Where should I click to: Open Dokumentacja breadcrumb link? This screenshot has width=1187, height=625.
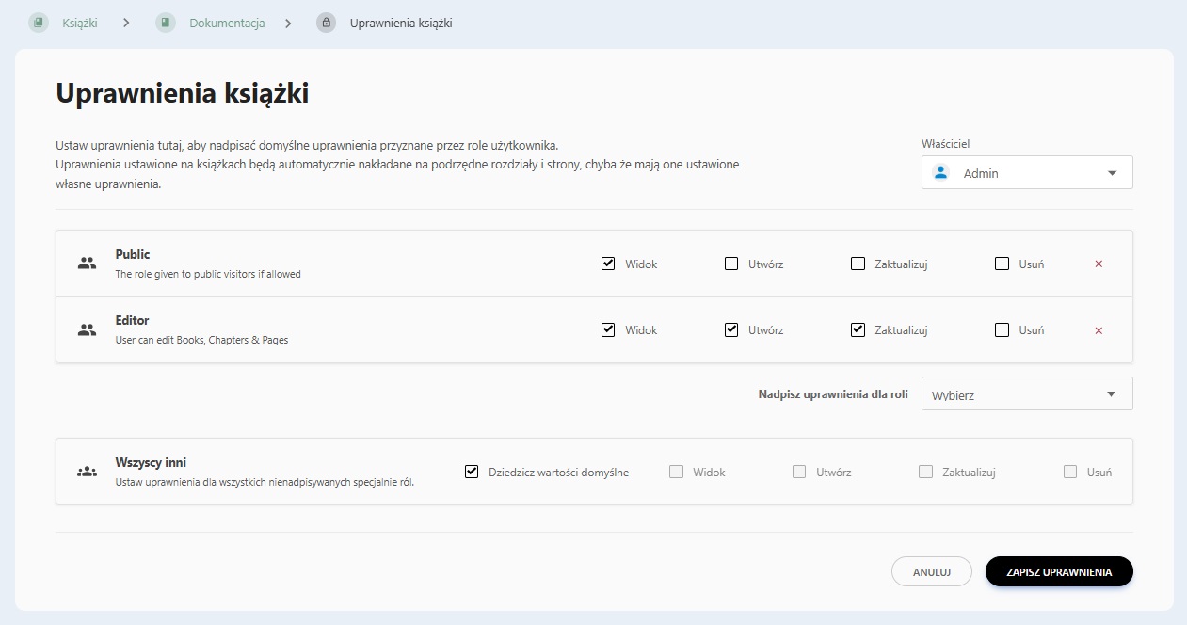pyautogui.click(x=227, y=23)
